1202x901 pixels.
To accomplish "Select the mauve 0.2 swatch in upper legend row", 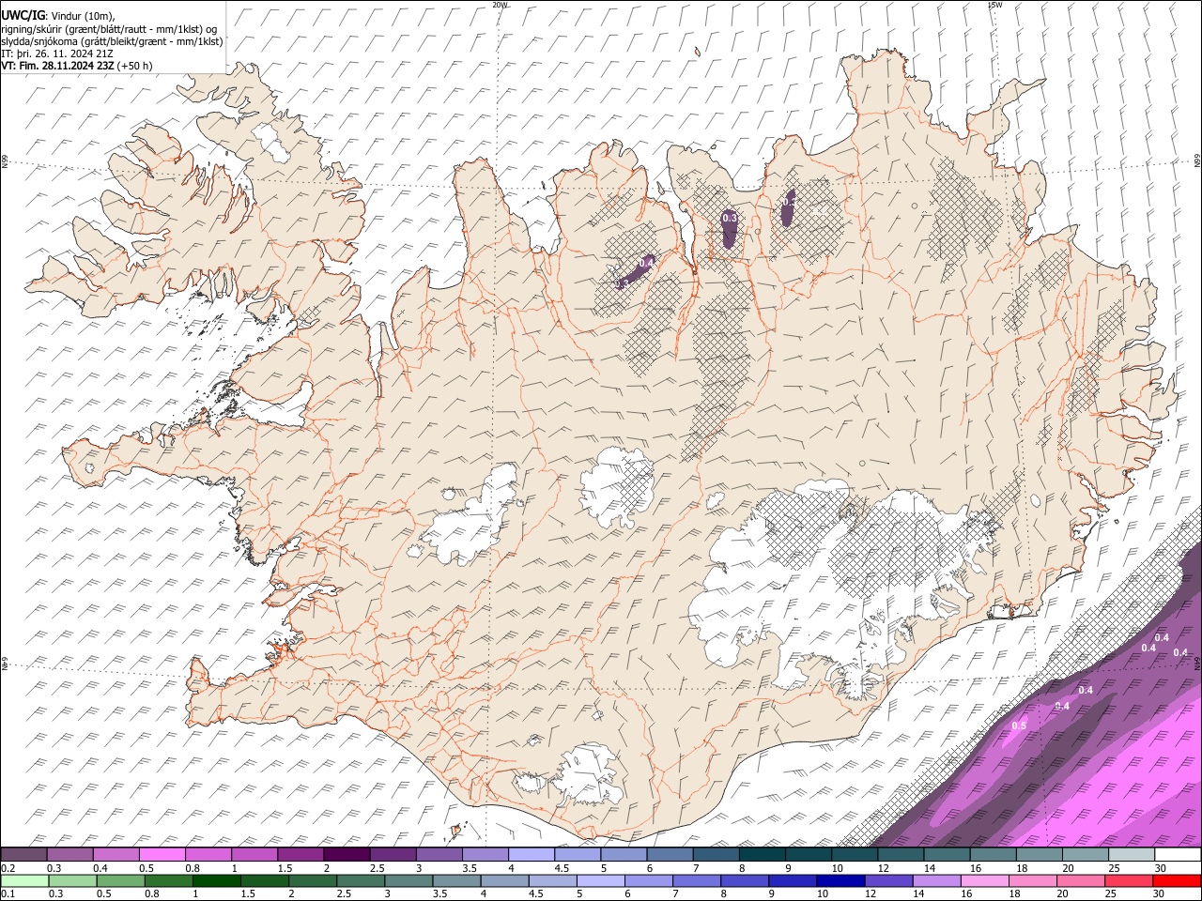I will (24, 855).
